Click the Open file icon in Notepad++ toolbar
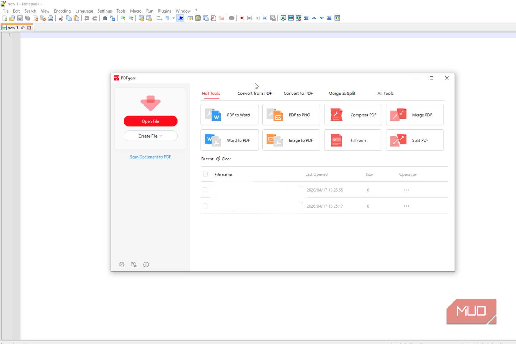This screenshot has height=344, width=516. click(12, 18)
